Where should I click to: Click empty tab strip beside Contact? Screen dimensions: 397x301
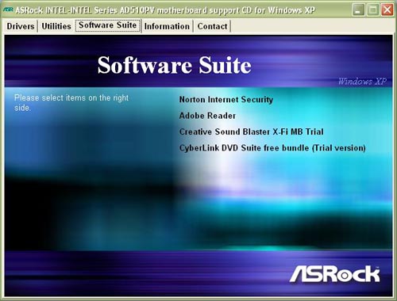(312, 26)
